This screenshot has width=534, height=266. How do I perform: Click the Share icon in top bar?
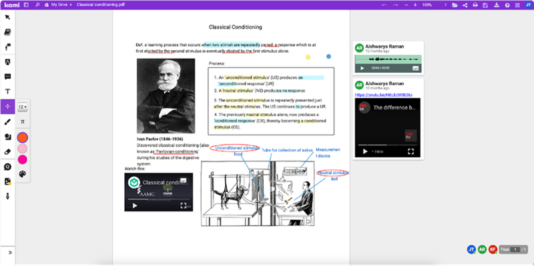[465, 5]
